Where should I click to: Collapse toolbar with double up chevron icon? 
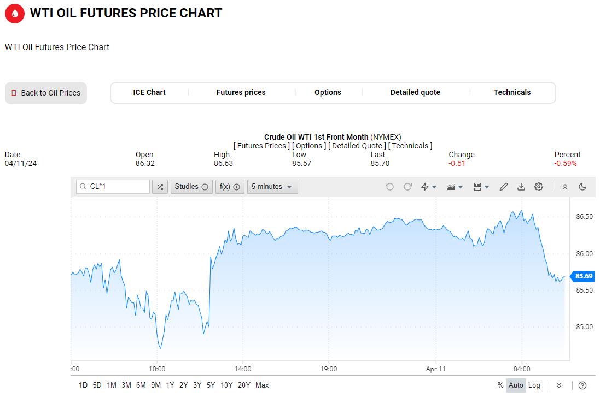point(565,187)
